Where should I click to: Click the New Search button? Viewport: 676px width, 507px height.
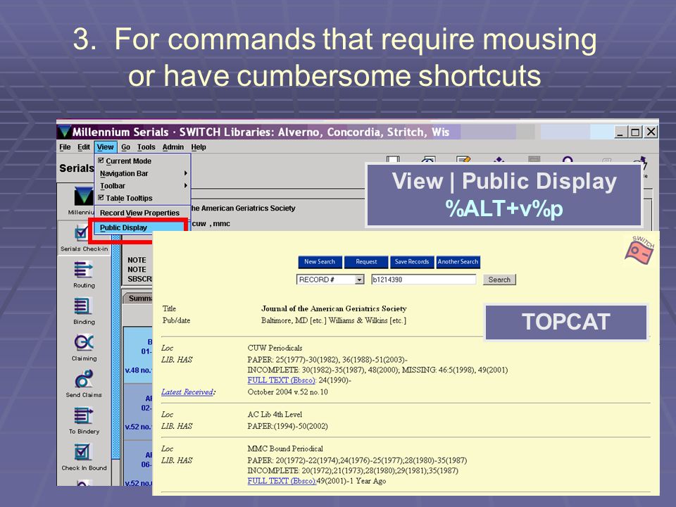[x=320, y=262]
